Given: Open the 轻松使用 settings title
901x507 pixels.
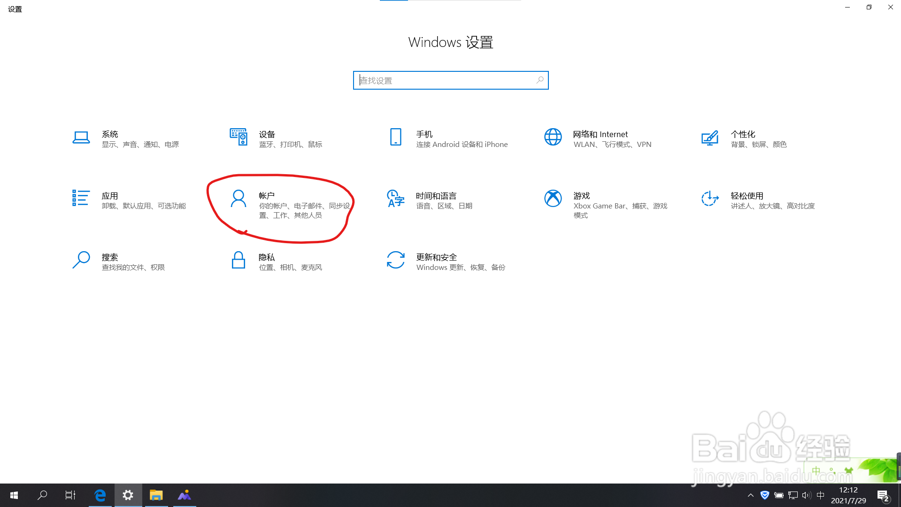Looking at the screenshot, I should [747, 196].
